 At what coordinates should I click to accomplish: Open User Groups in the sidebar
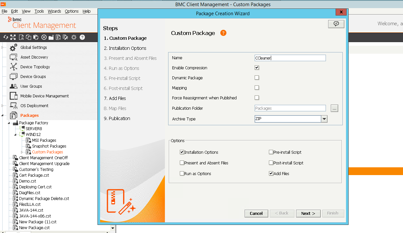pyautogui.click(x=31, y=86)
